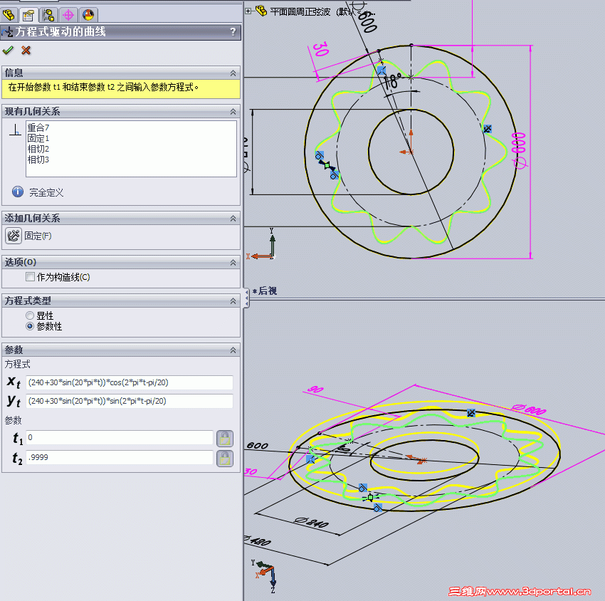Open the DimXpertManager crosshair tab

(x=68, y=14)
